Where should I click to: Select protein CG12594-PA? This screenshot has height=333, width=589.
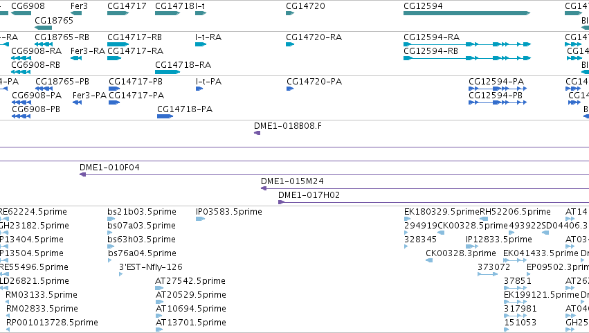coord(496,82)
